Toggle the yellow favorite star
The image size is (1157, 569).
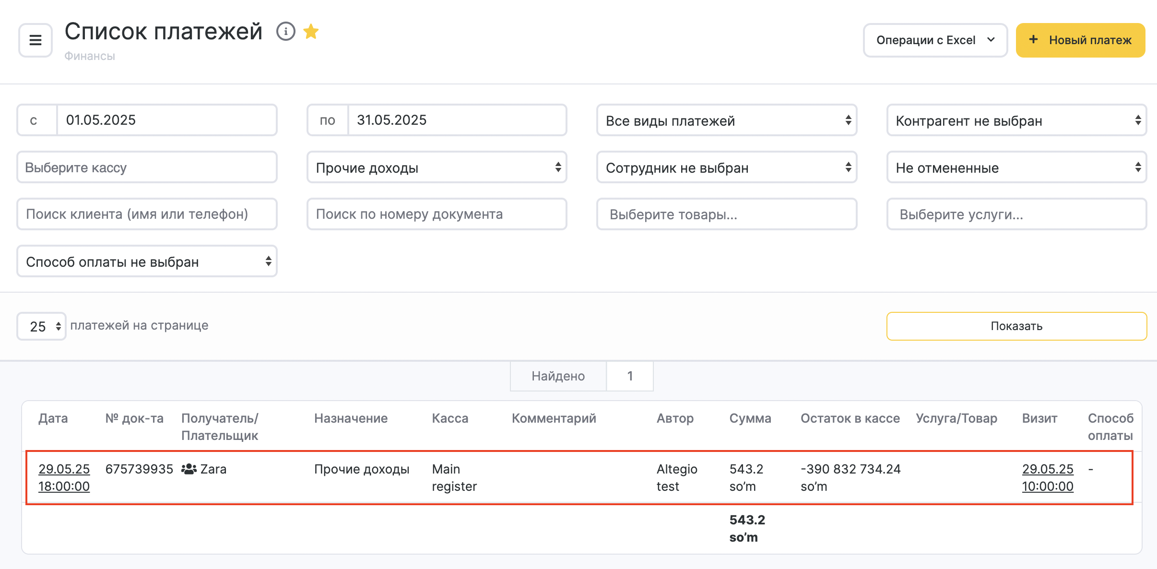tap(311, 32)
